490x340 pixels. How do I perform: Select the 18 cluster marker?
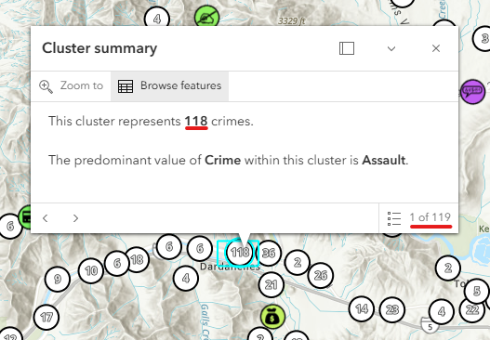(x=138, y=259)
